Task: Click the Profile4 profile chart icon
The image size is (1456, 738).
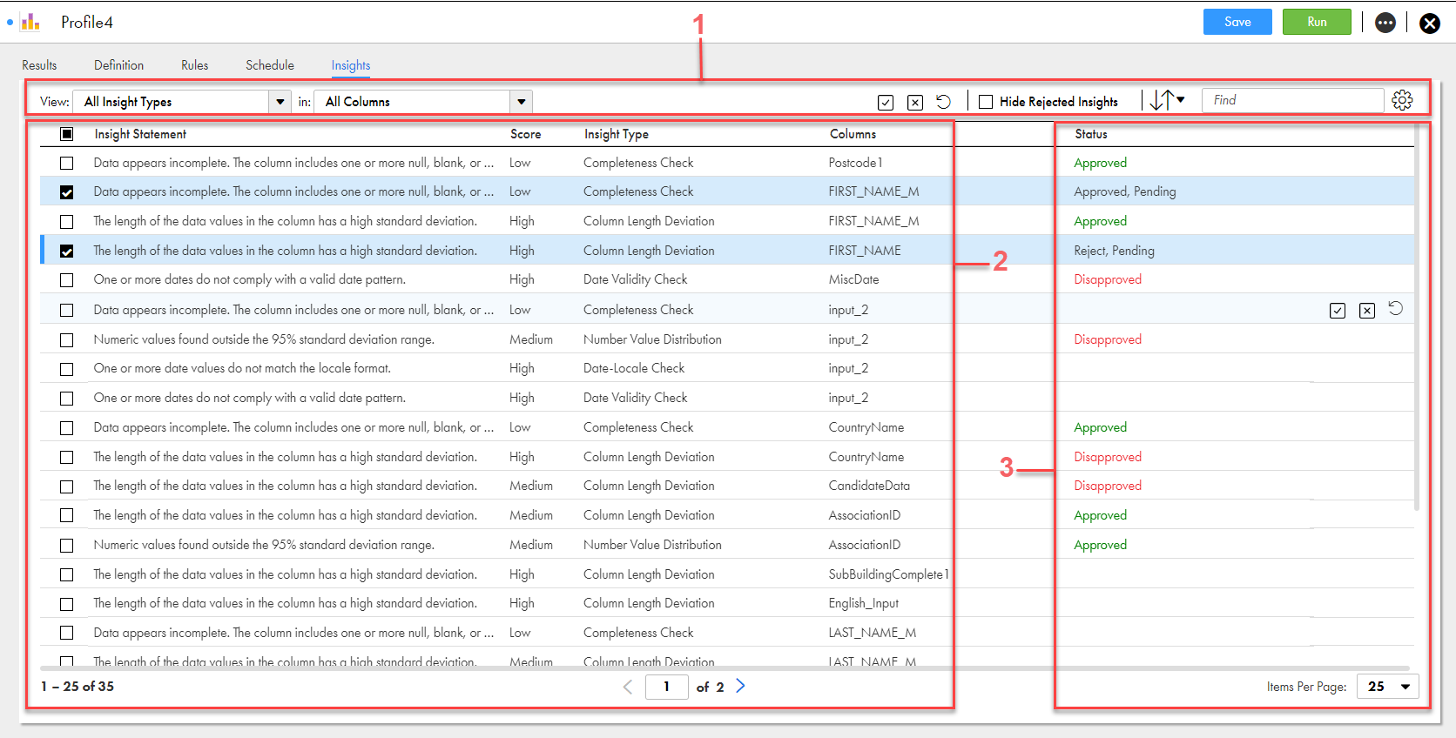Action: pos(30,22)
